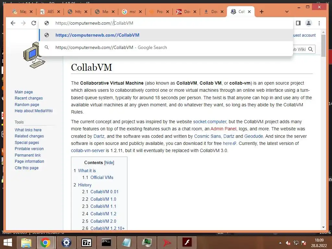Open the Geodude link

(254, 136)
